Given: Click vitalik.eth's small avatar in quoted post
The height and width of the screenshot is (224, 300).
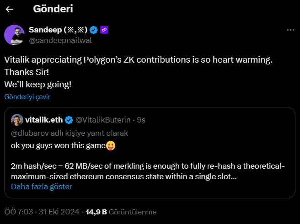Looking at the screenshot, I should (17, 120).
